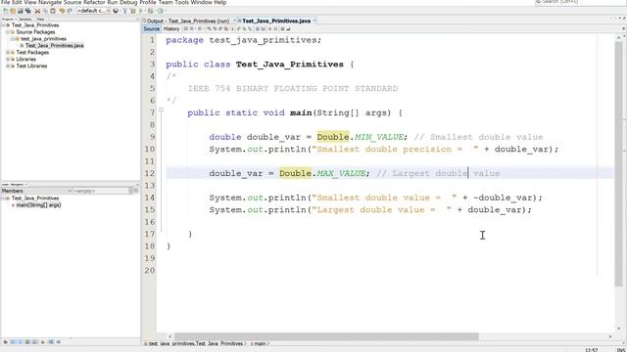Click the editor vertical scrollbar
This screenshot has width=627, height=352.
click(619, 163)
